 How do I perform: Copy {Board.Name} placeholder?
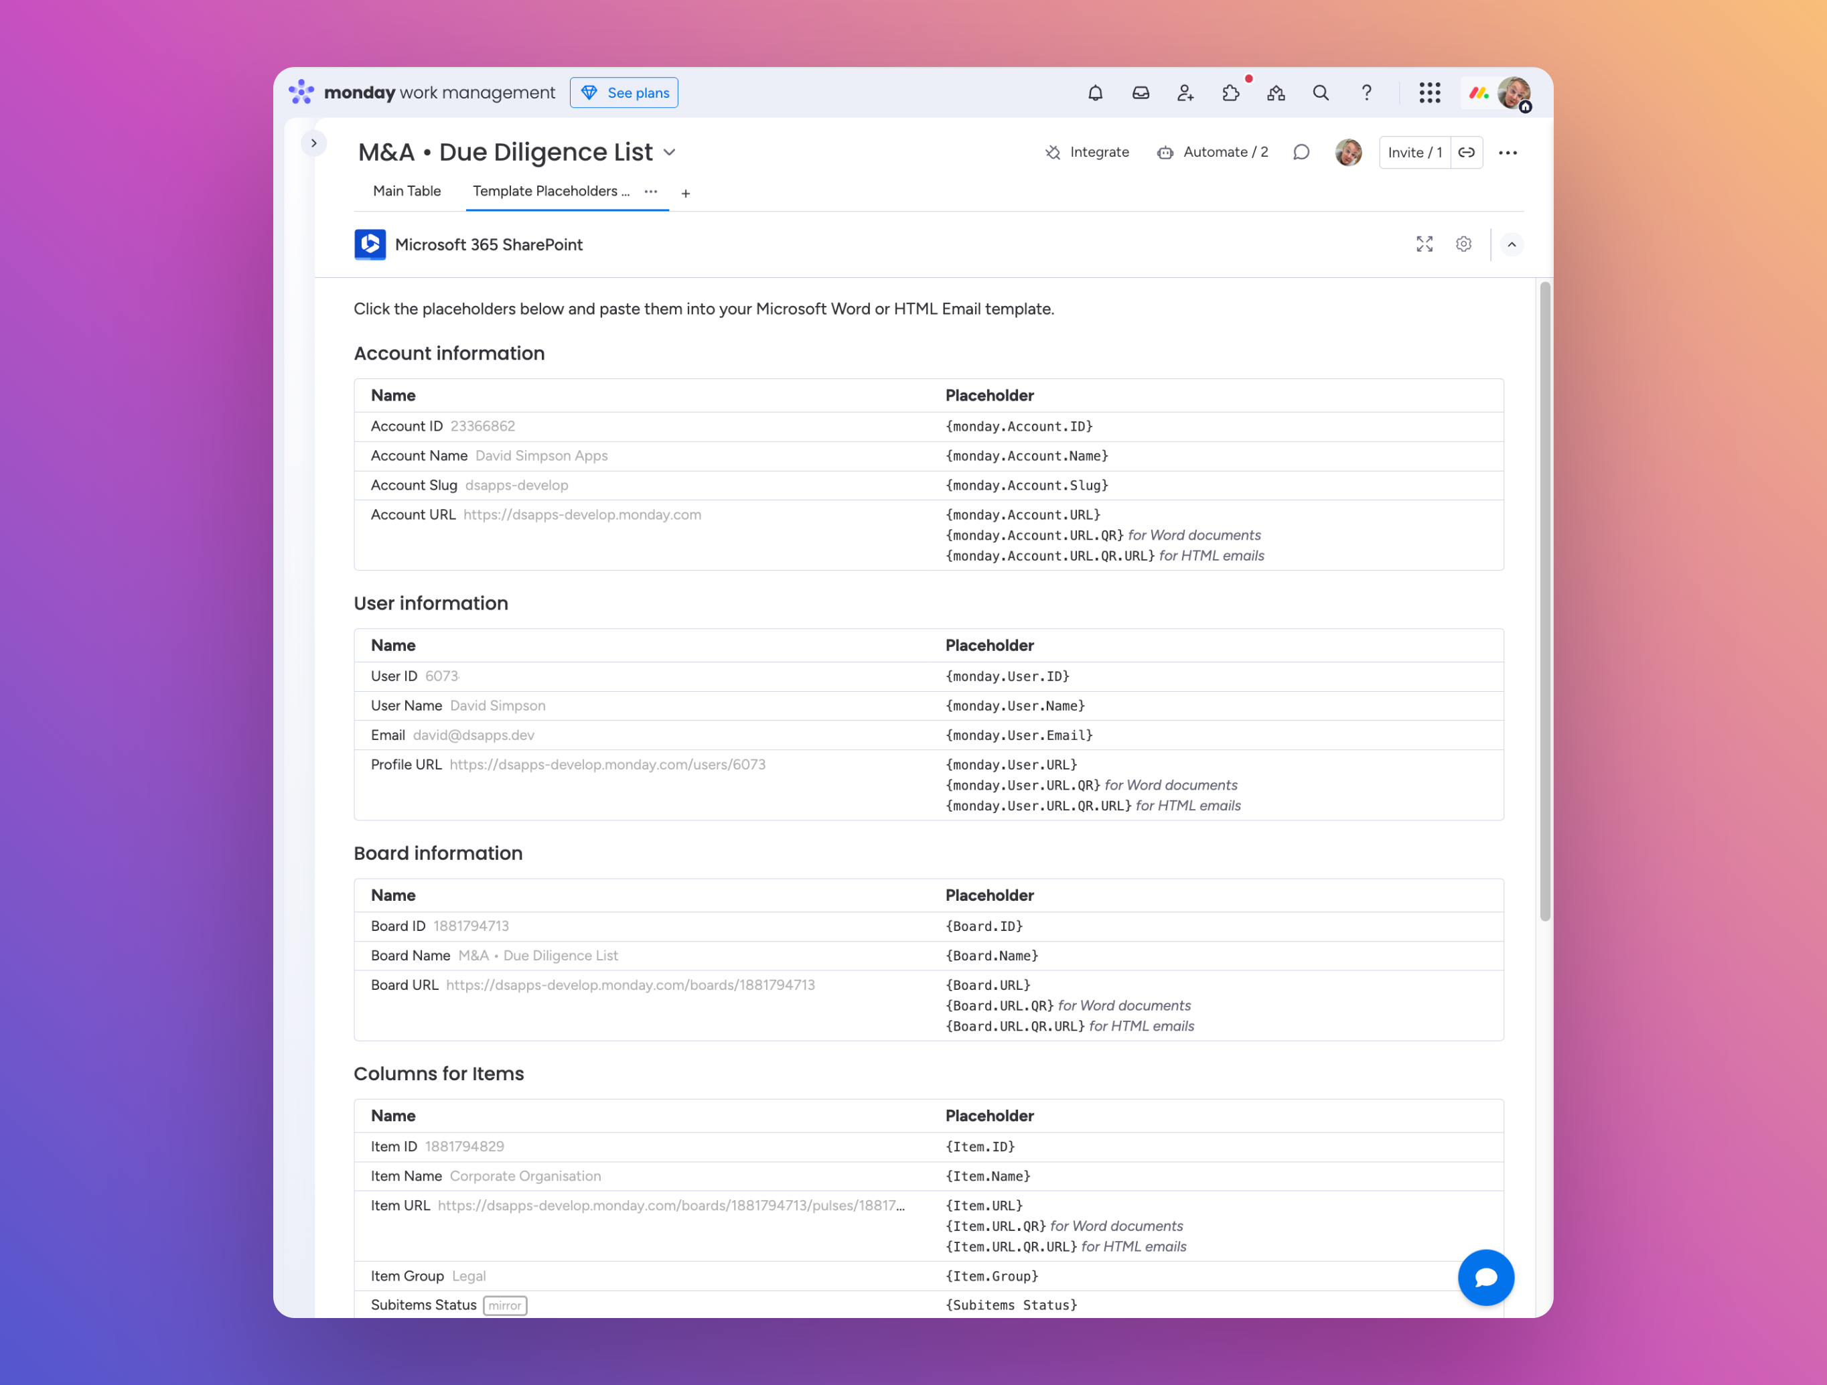991,956
